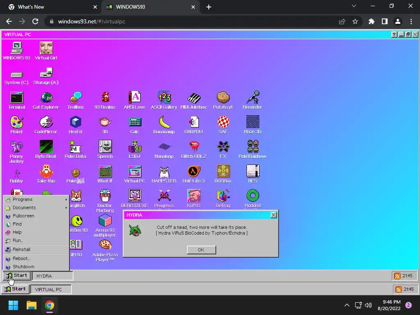The width and height of the screenshot is (420, 315).
Task: Open the HAMPSTER icon
Action: tap(164, 174)
